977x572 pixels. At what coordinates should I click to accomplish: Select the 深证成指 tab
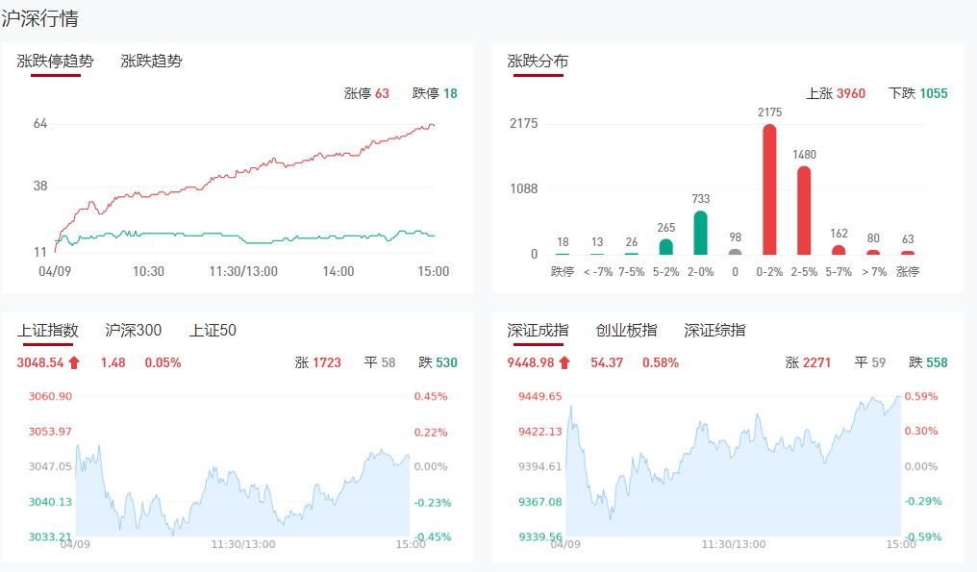tap(538, 330)
